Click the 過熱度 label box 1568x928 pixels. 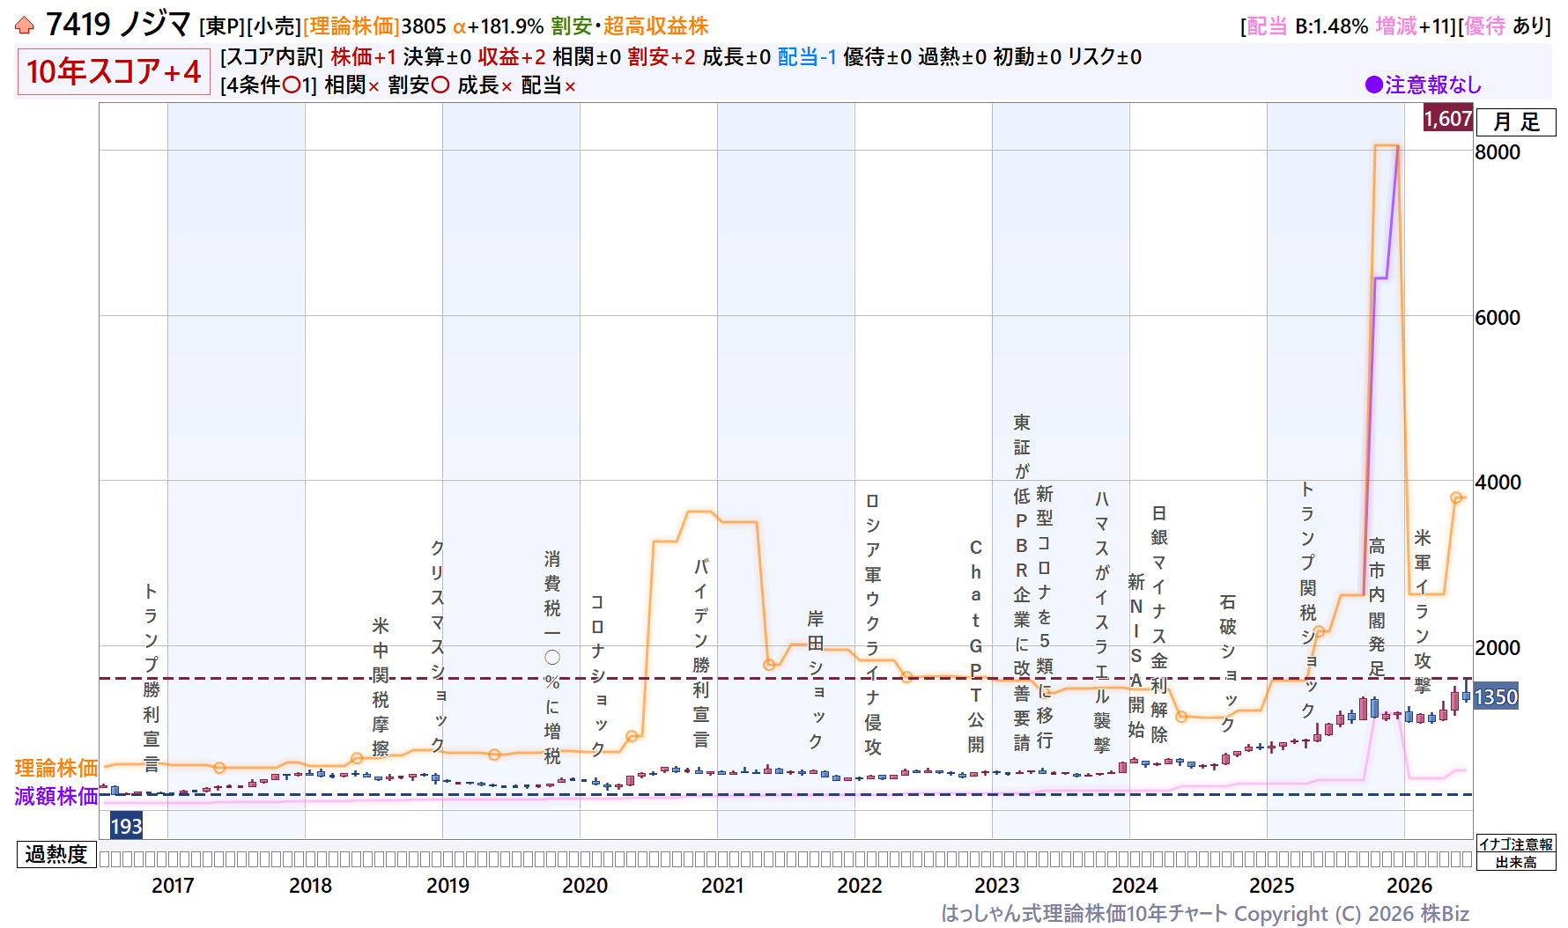(56, 854)
